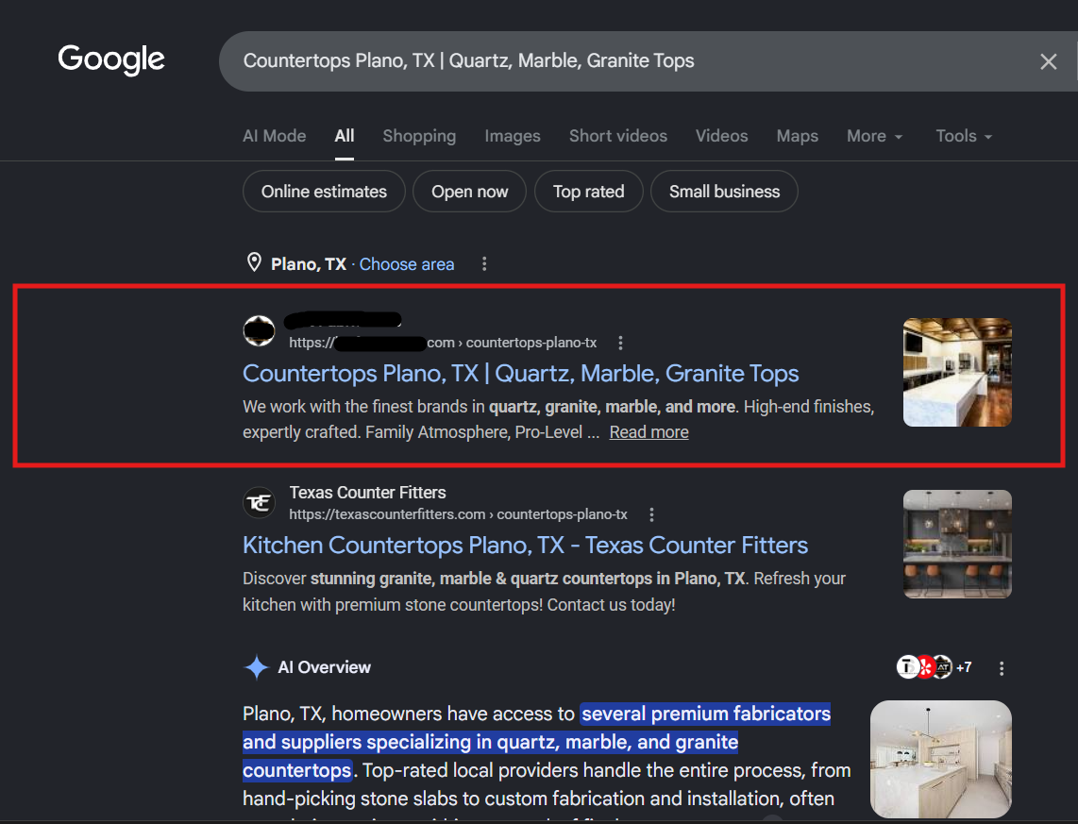
Task: Open the AI Overview kitchen image thumbnail
Action: 940,759
